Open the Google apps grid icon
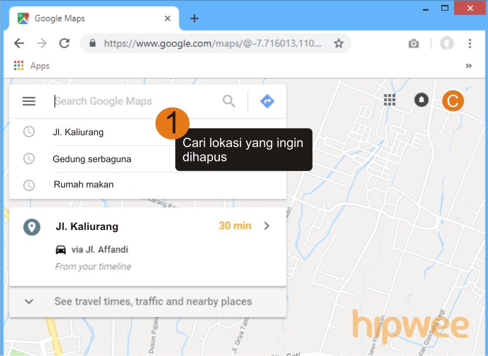Image resolution: width=488 pixels, height=356 pixels. (389, 100)
